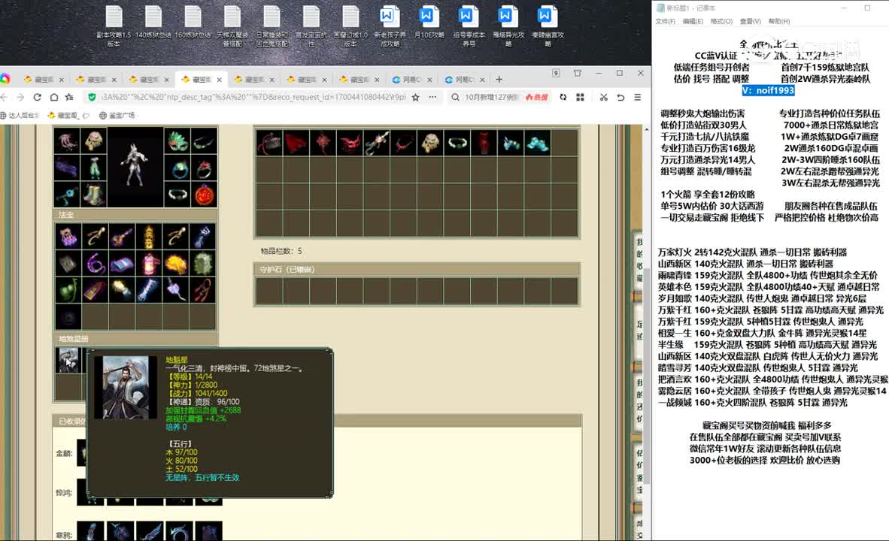Open desktop file 副本攻略1.5版本

pyautogui.click(x=114, y=26)
